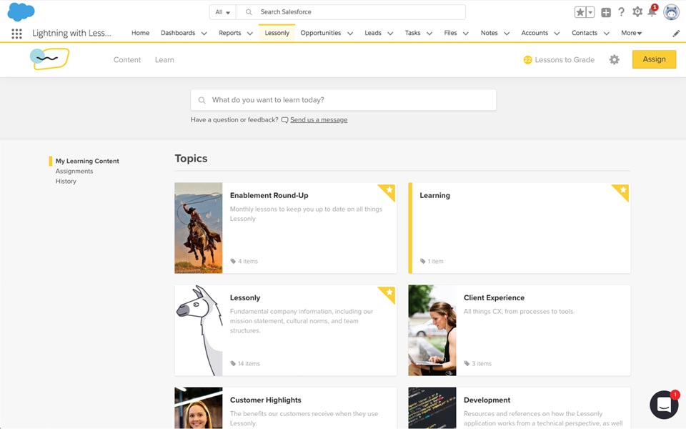Open the Accounts tab
Viewport: 686px width, 429px height.
pyautogui.click(x=535, y=33)
